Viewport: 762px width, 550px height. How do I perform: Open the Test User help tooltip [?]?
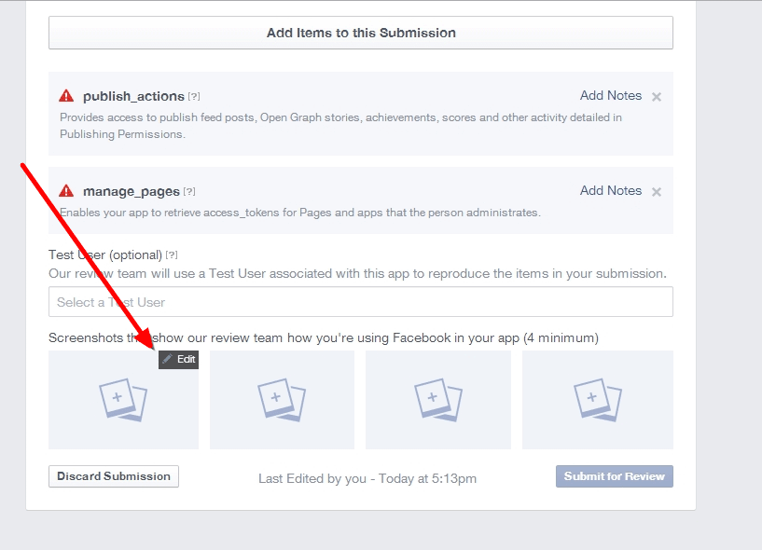tap(172, 254)
